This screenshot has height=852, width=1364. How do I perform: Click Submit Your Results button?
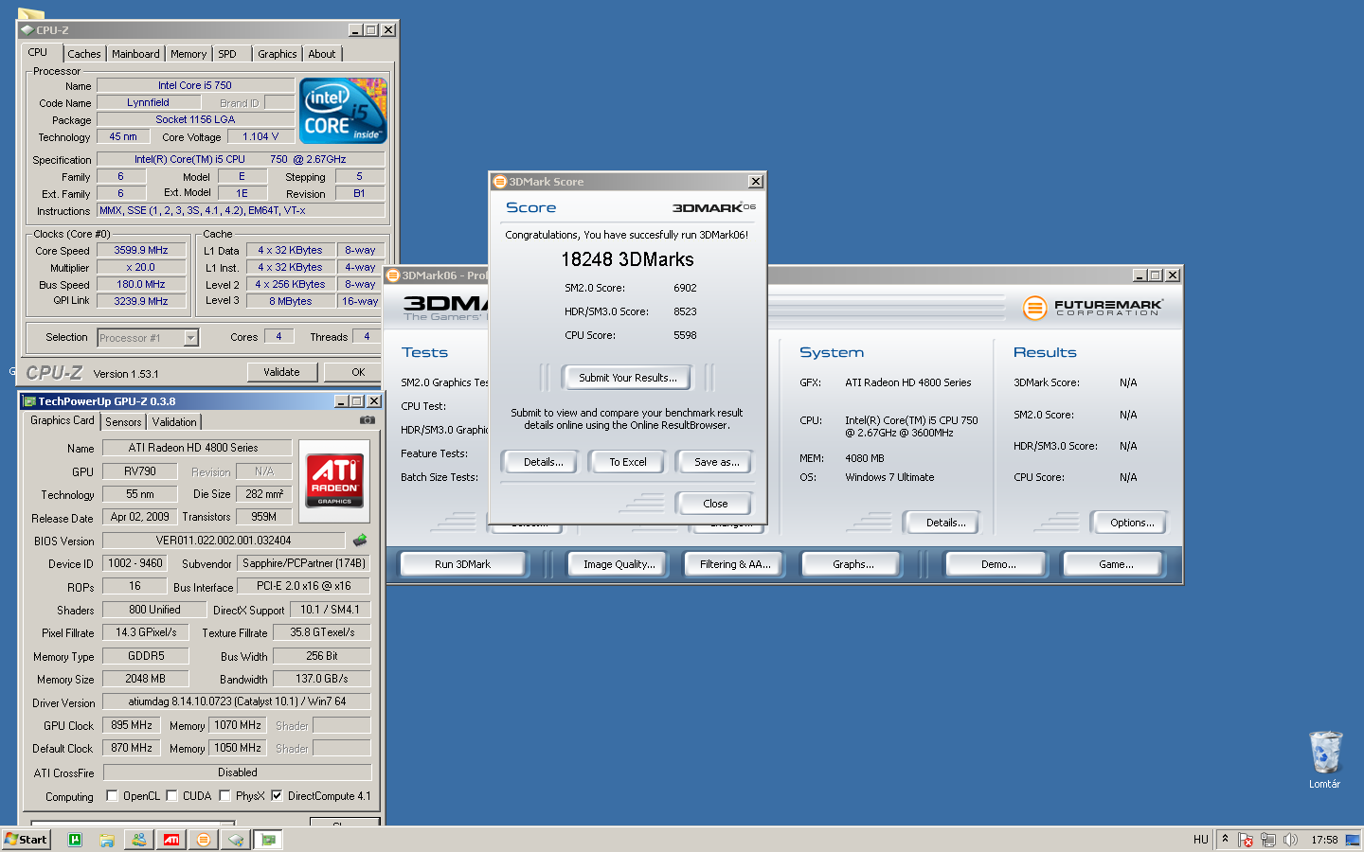627,378
